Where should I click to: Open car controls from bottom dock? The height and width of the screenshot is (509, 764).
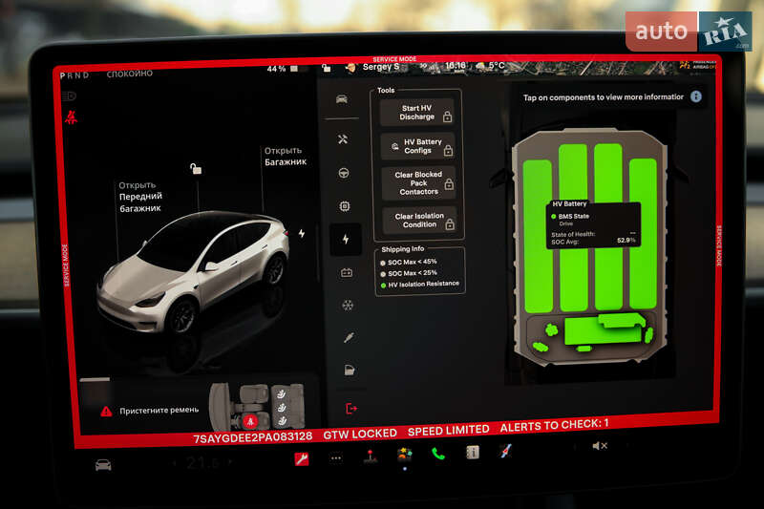coord(103,465)
